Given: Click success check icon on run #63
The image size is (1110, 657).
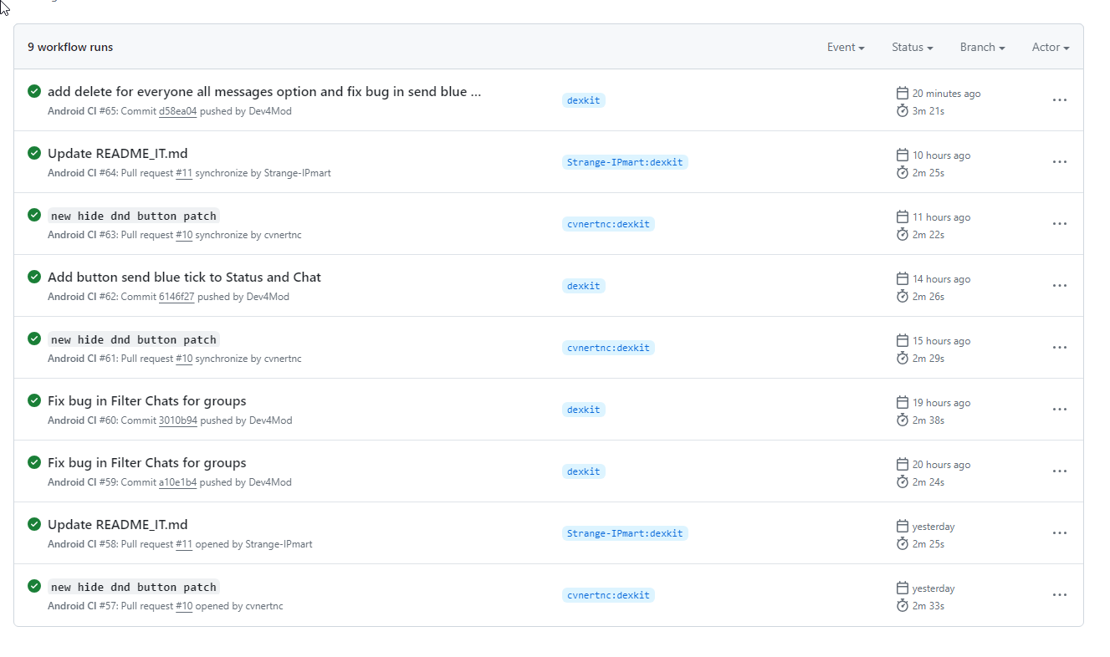Looking at the screenshot, I should (34, 215).
